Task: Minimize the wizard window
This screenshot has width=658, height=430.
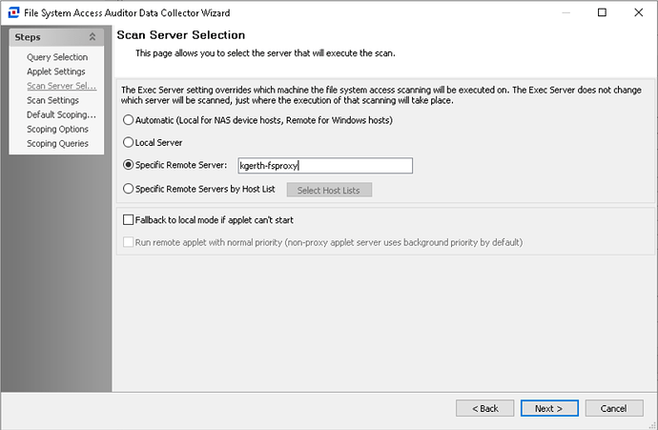Action: [x=565, y=12]
